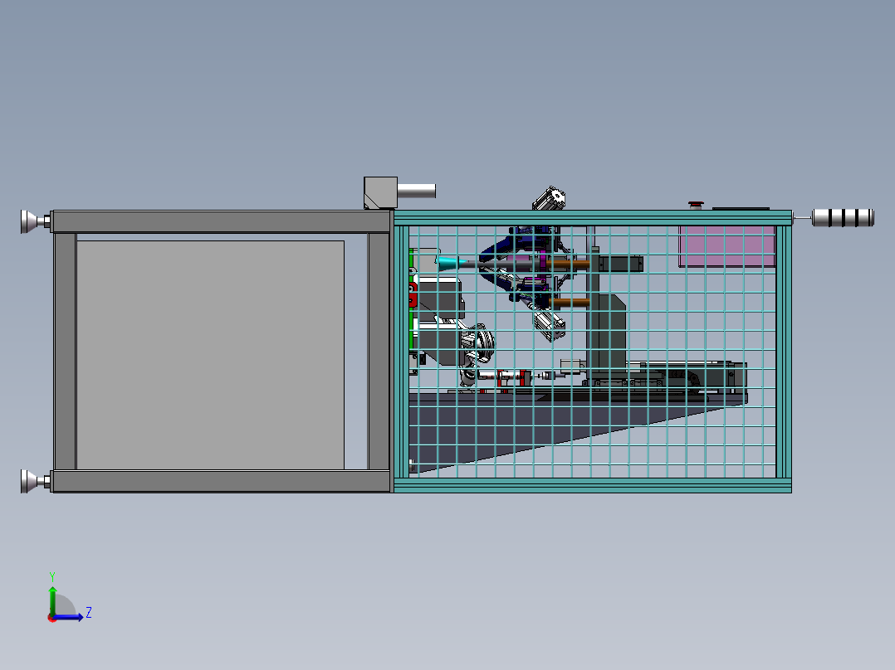Select the lower left leveling foot
895x670 pixels.
[x=35, y=481]
